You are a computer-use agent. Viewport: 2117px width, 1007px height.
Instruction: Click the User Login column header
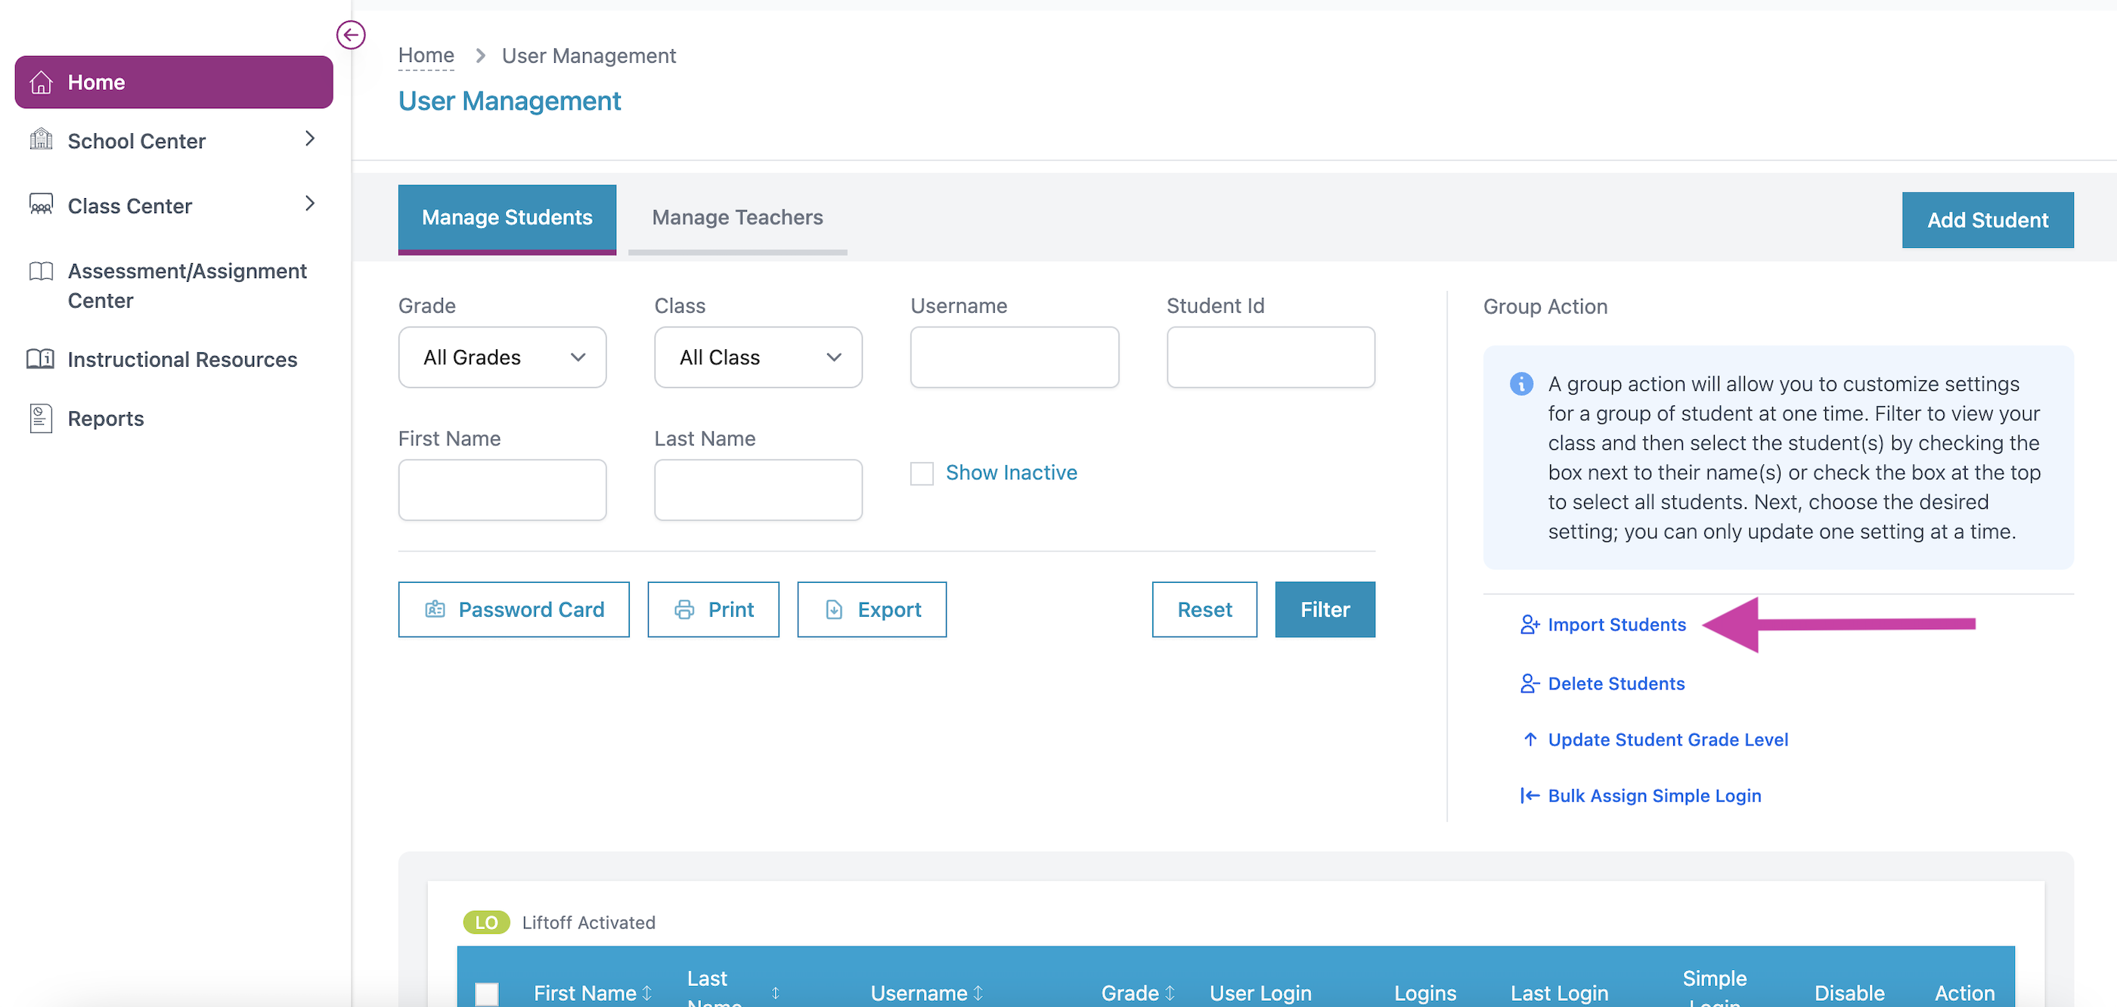[x=1260, y=993]
